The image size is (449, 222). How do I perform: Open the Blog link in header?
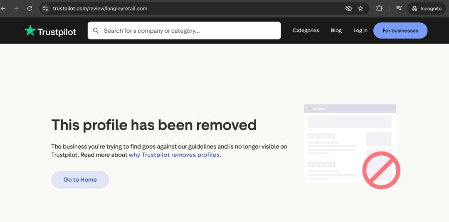click(x=336, y=31)
